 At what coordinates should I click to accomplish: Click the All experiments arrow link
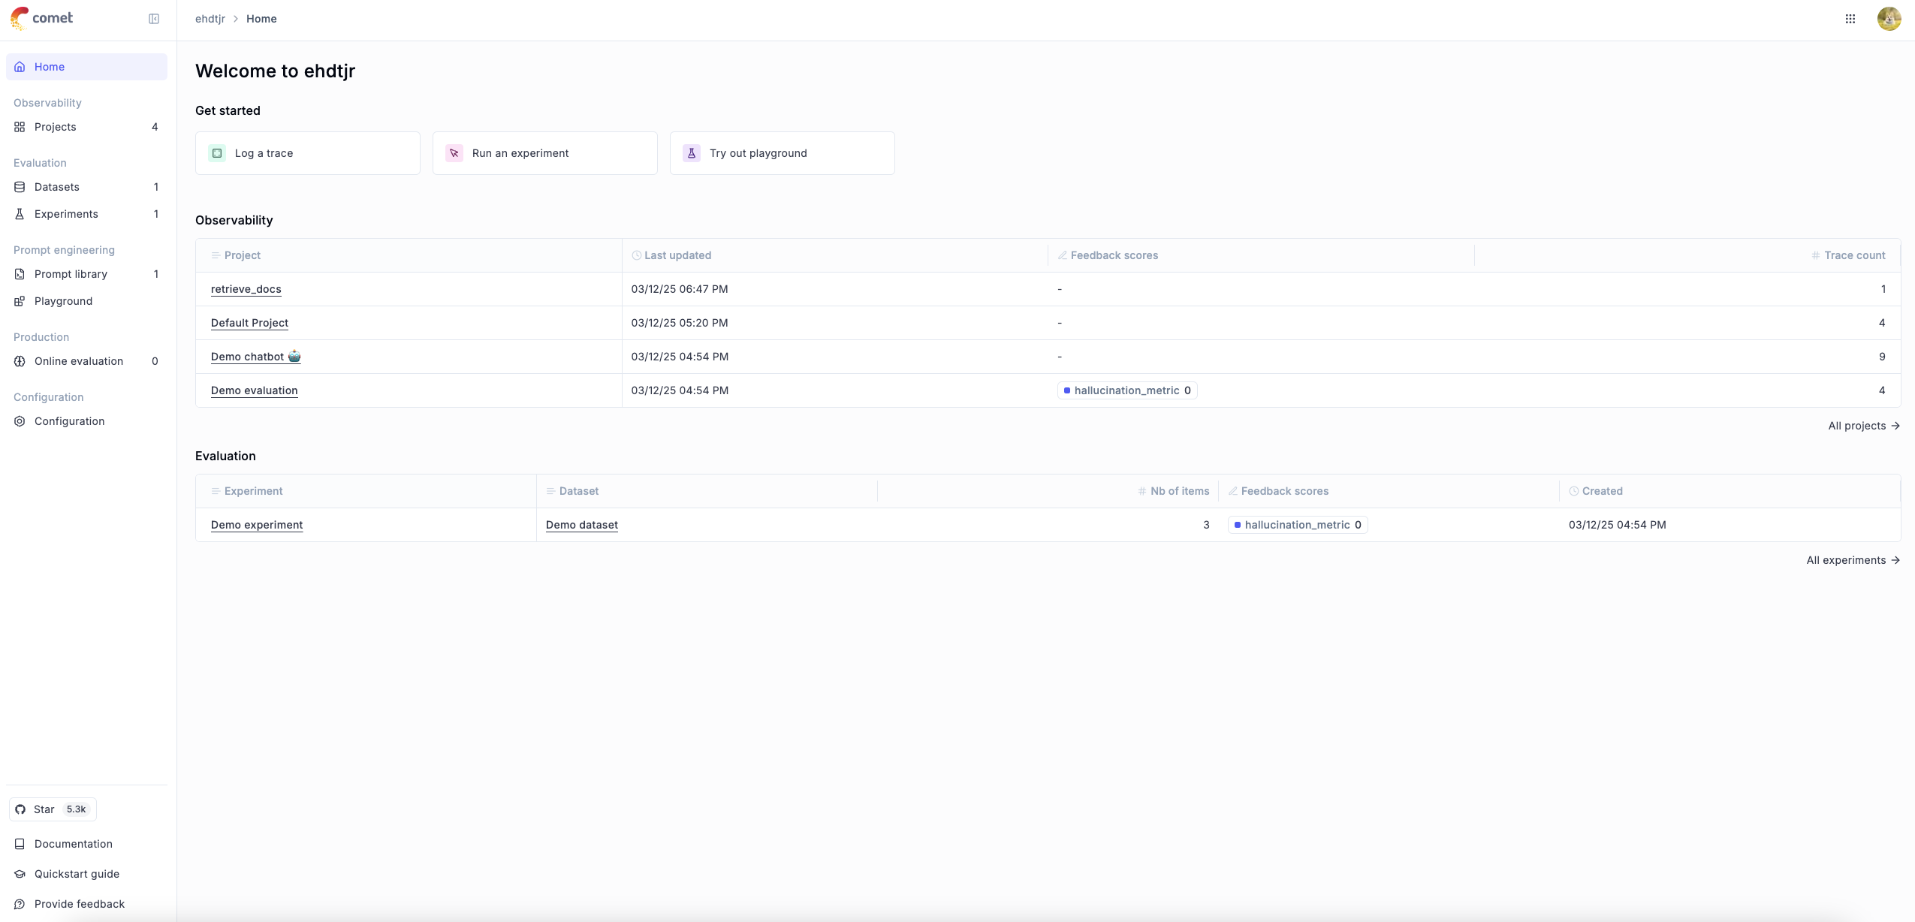1853,560
